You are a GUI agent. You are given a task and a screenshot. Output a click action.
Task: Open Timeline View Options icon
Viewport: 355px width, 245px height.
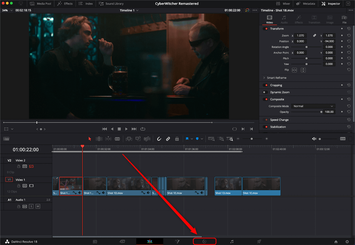click(x=6, y=139)
